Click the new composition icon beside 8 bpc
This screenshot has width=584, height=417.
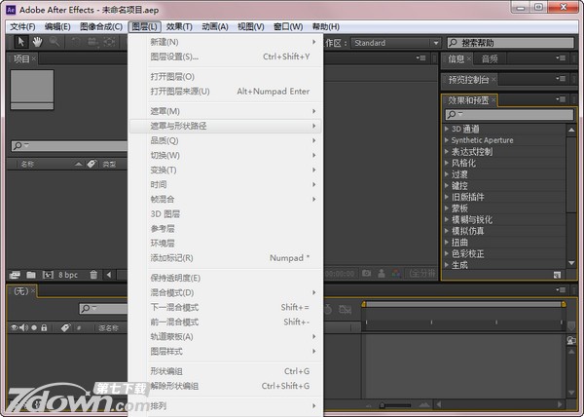[x=47, y=275]
